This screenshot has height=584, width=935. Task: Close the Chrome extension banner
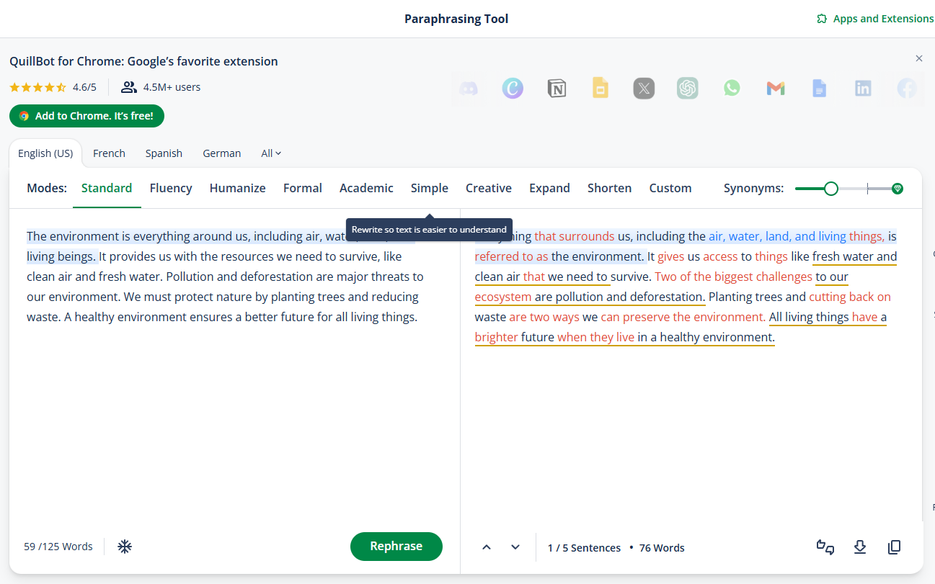[919, 58]
